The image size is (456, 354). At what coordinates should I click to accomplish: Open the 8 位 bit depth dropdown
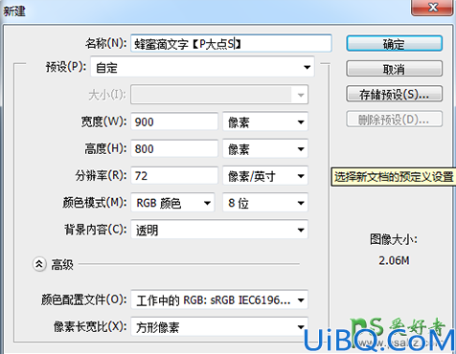265,203
